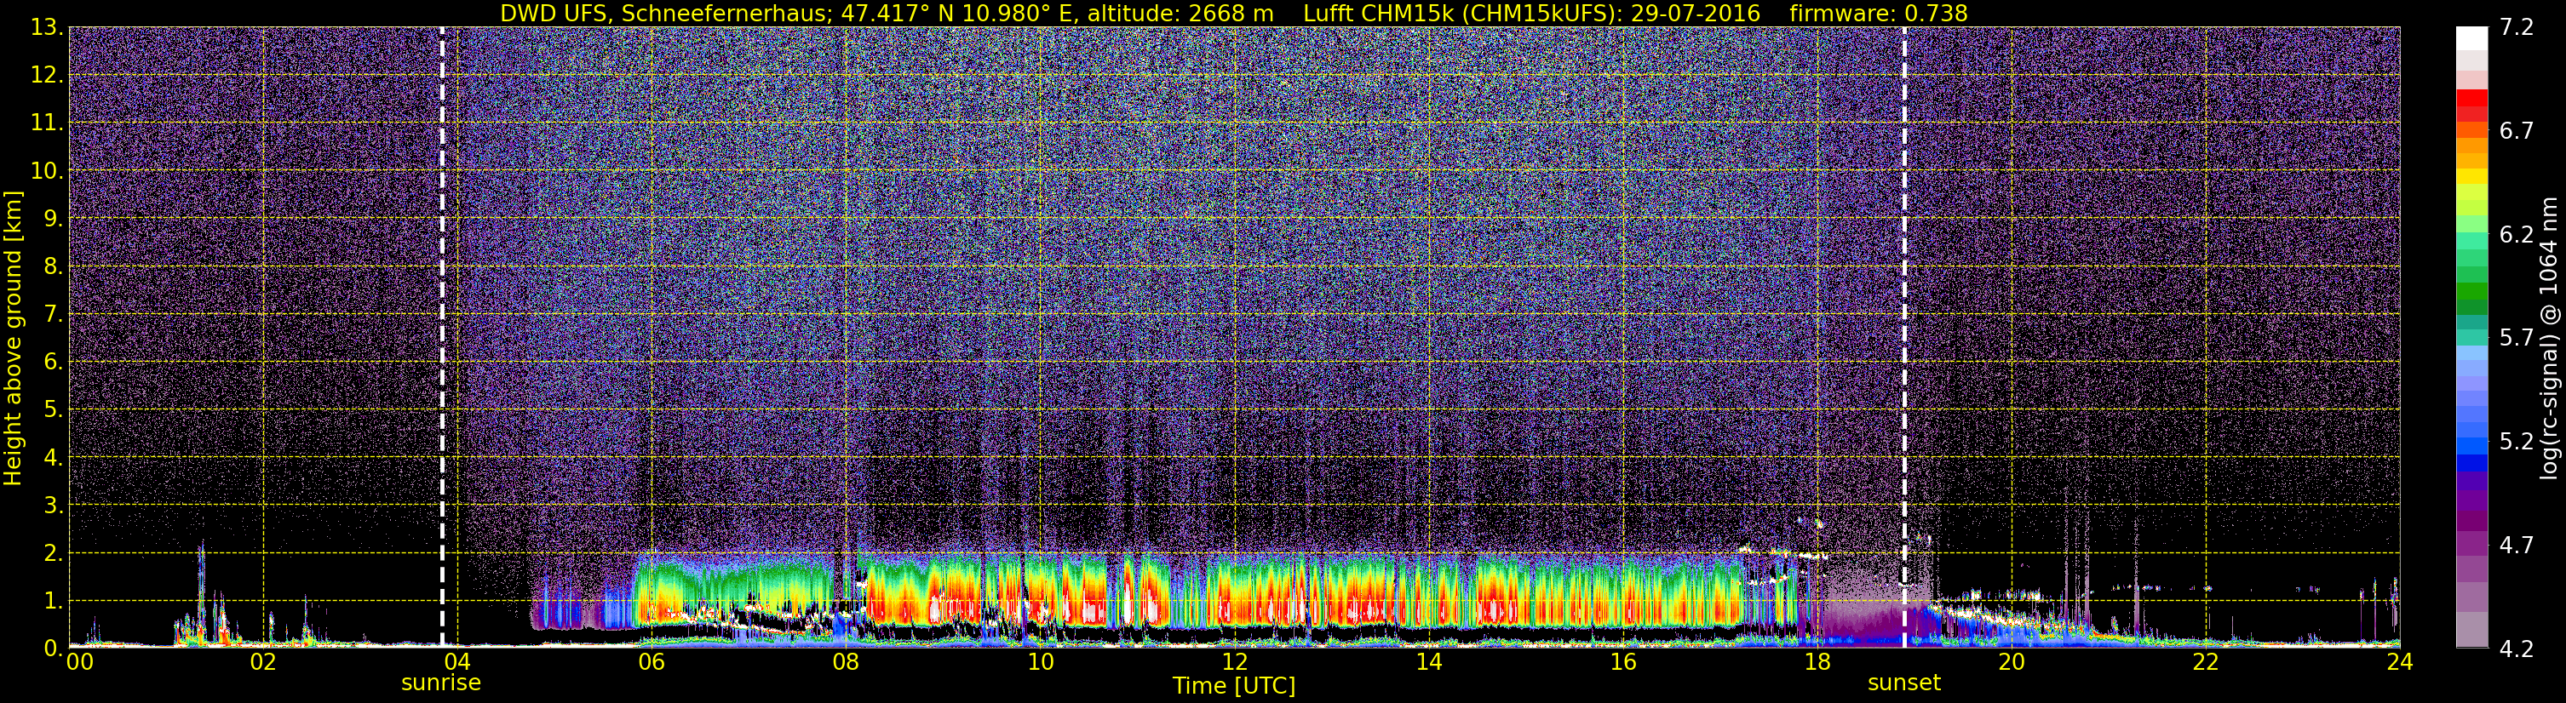Click the height axis label '7.'
Screen dimensions: 2566x703
(54, 315)
